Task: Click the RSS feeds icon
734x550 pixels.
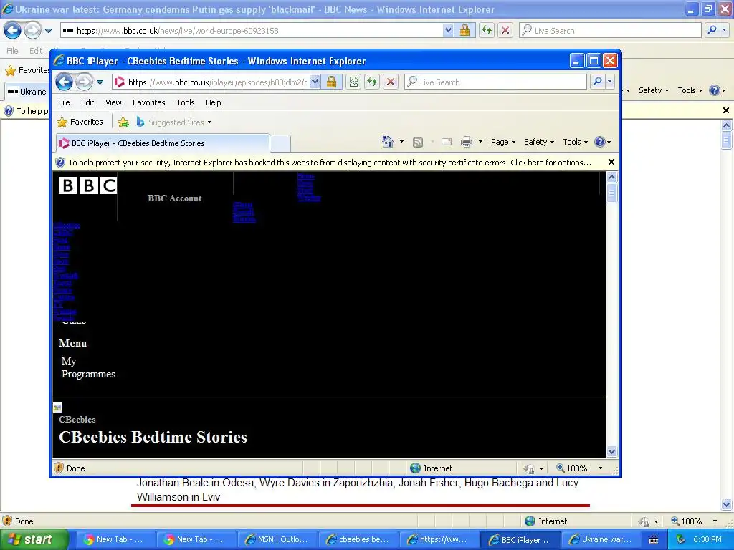Action: pyautogui.click(x=418, y=143)
